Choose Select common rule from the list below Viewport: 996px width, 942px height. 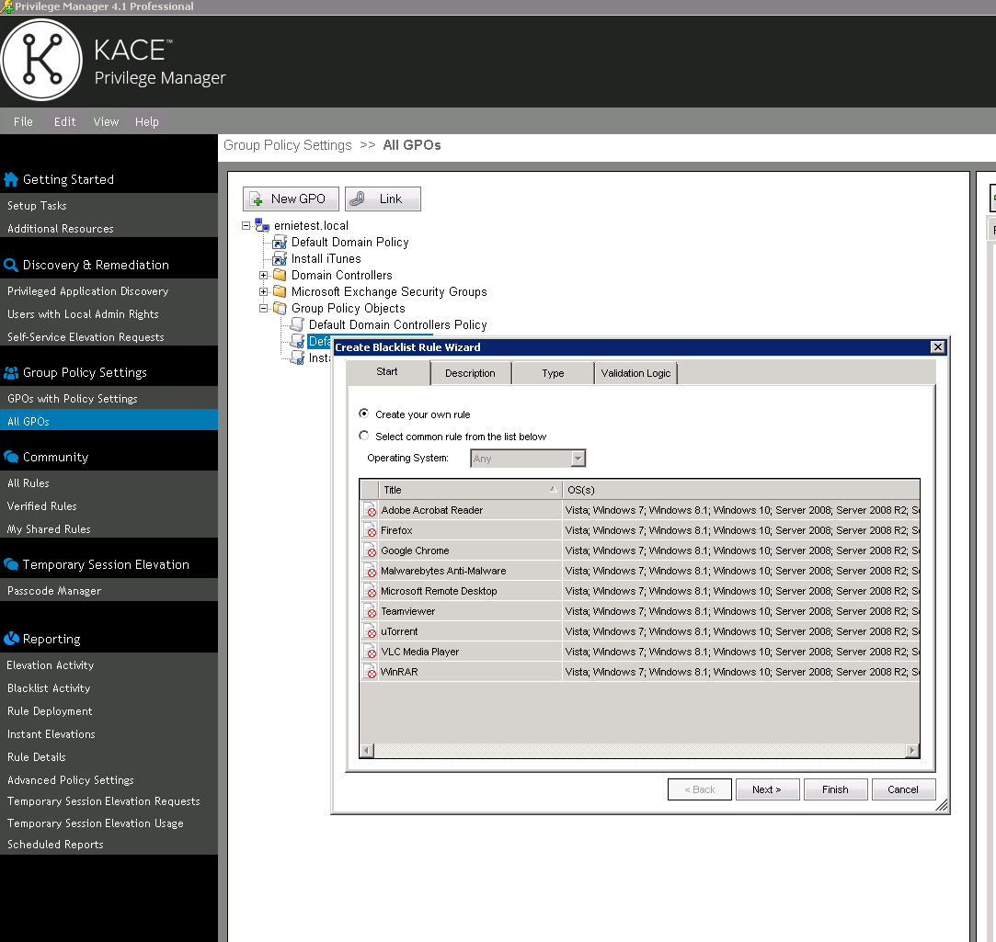tap(364, 435)
